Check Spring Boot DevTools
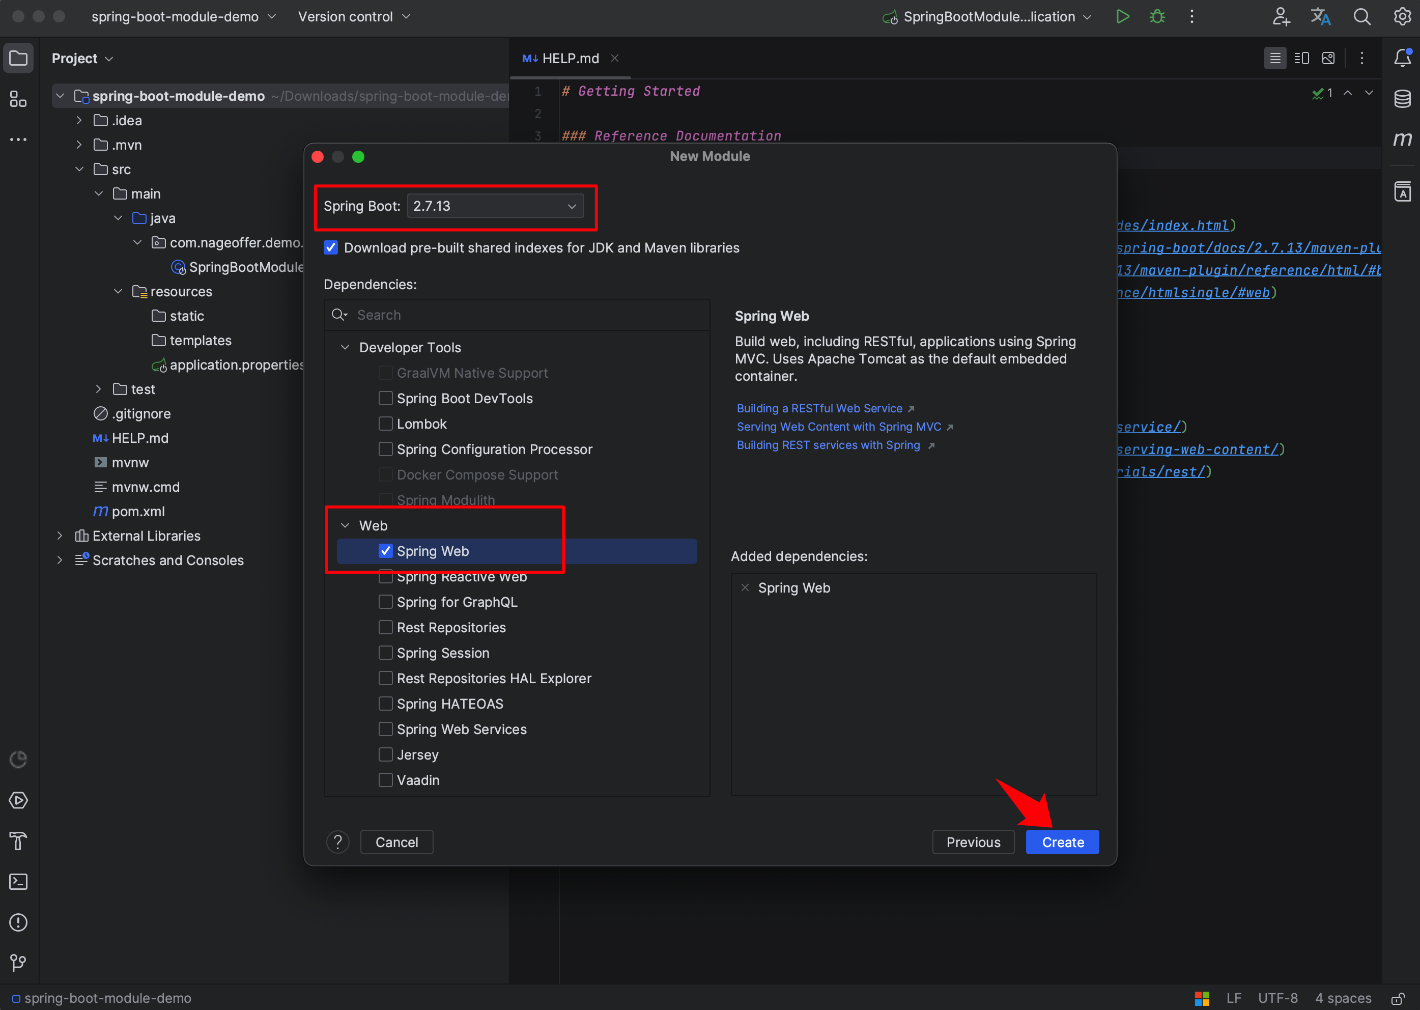 [385, 398]
